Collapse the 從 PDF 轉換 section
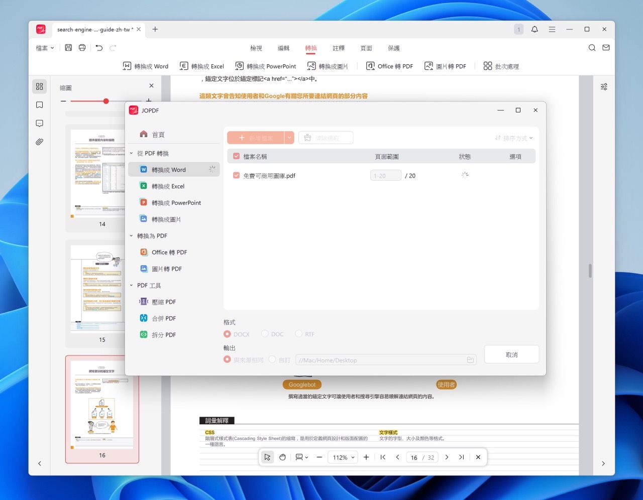This screenshot has height=500, width=643. point(132,154)
